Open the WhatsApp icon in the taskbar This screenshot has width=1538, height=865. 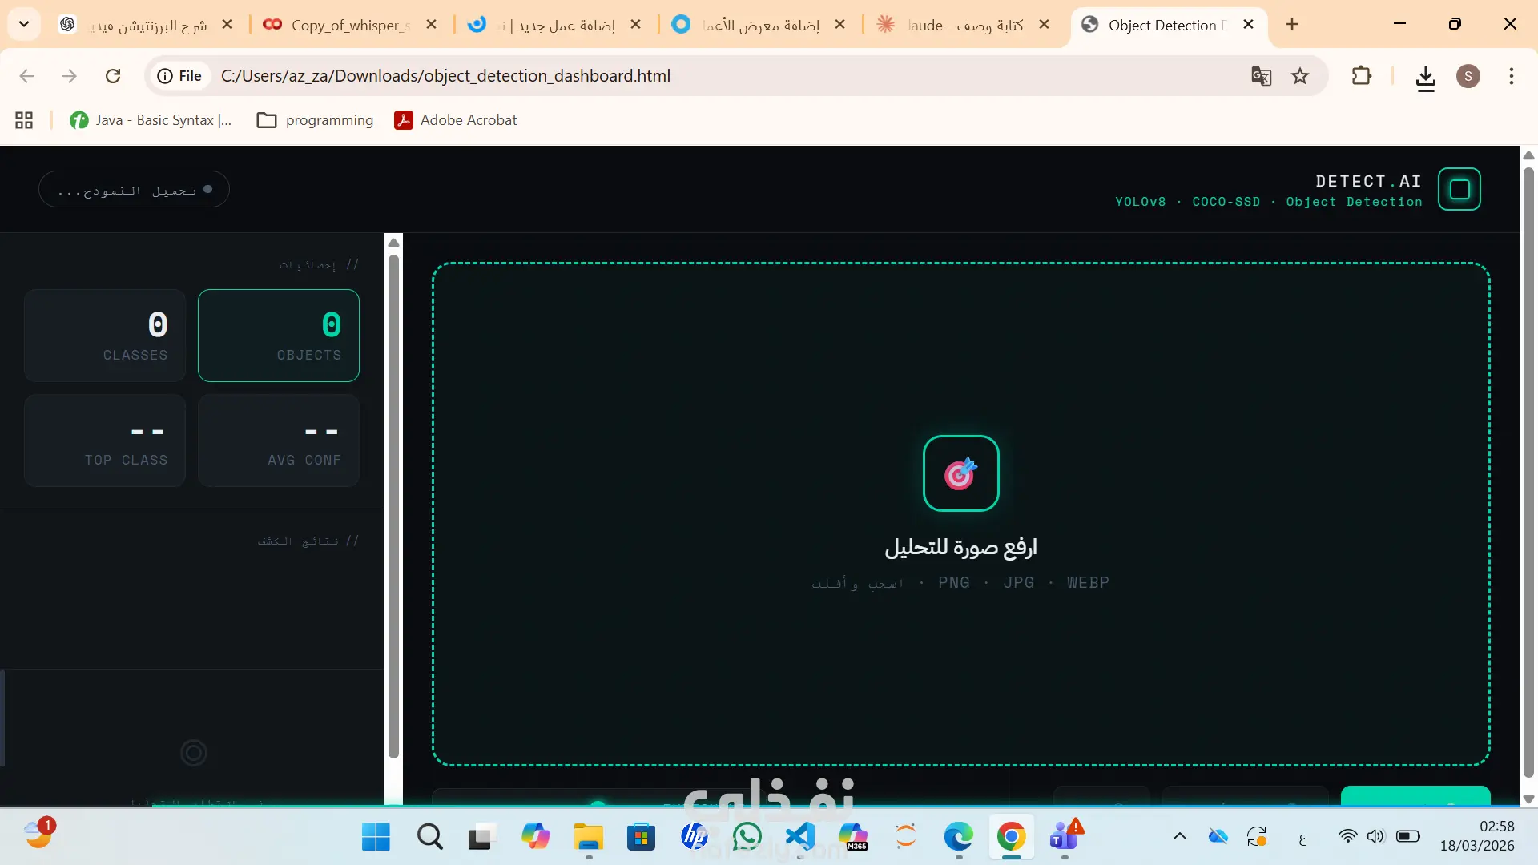tap(747, 837)
